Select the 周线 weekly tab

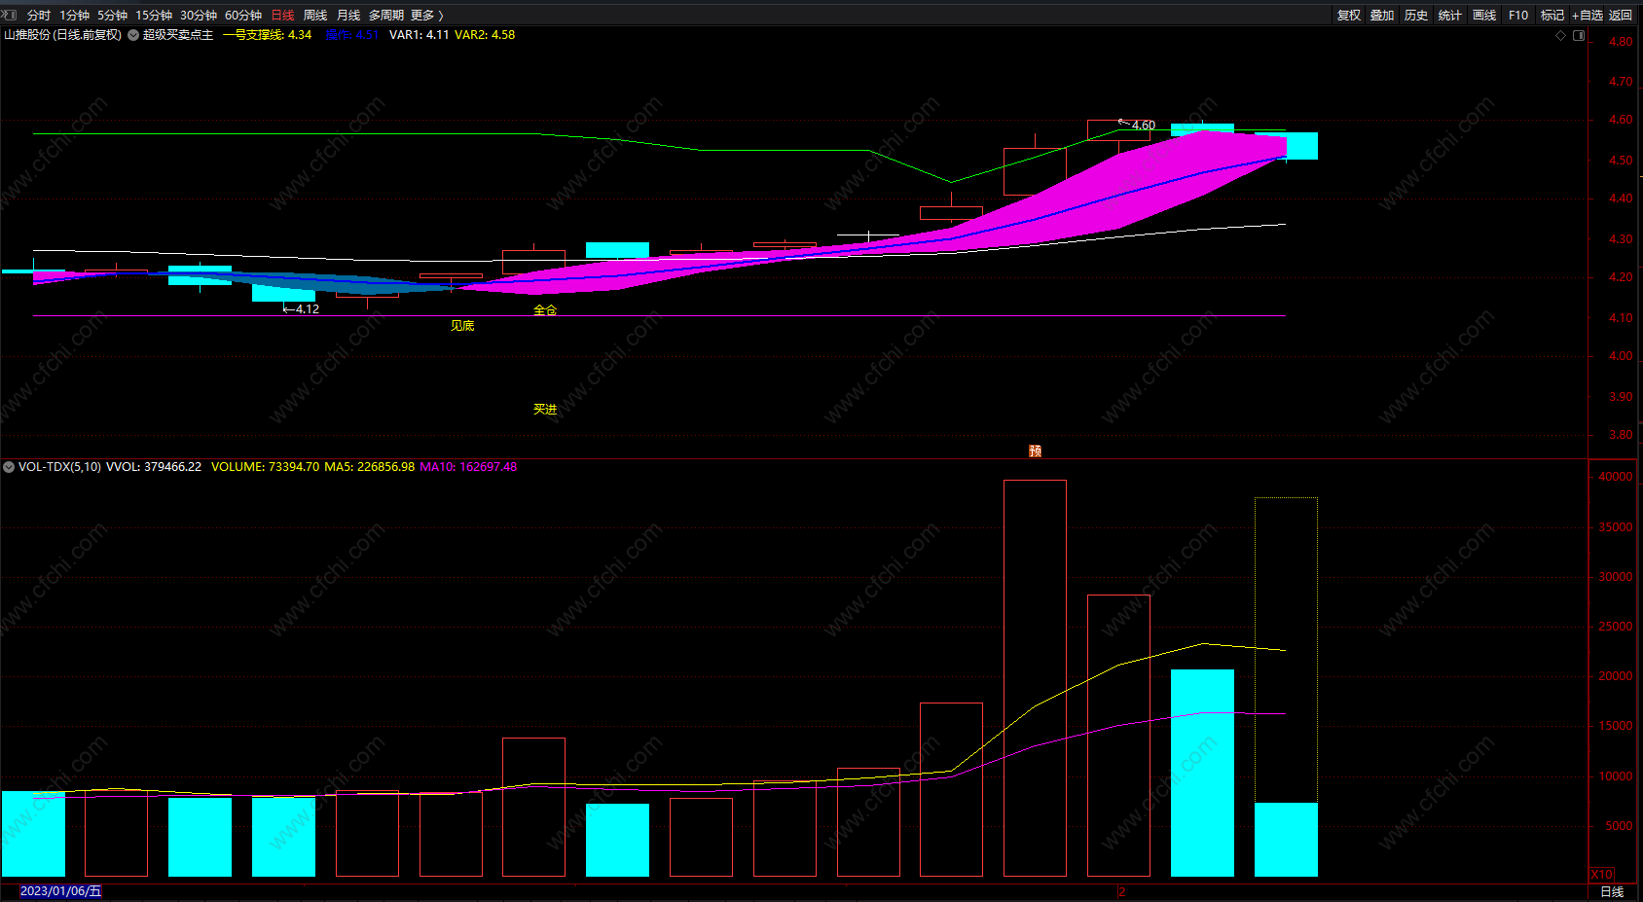point(315,15)
